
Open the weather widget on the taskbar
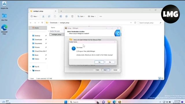[x=6, y=102]
